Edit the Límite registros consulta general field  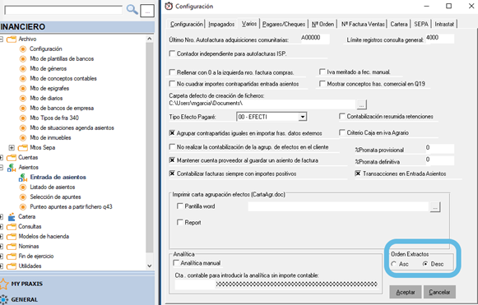(440, 39)
